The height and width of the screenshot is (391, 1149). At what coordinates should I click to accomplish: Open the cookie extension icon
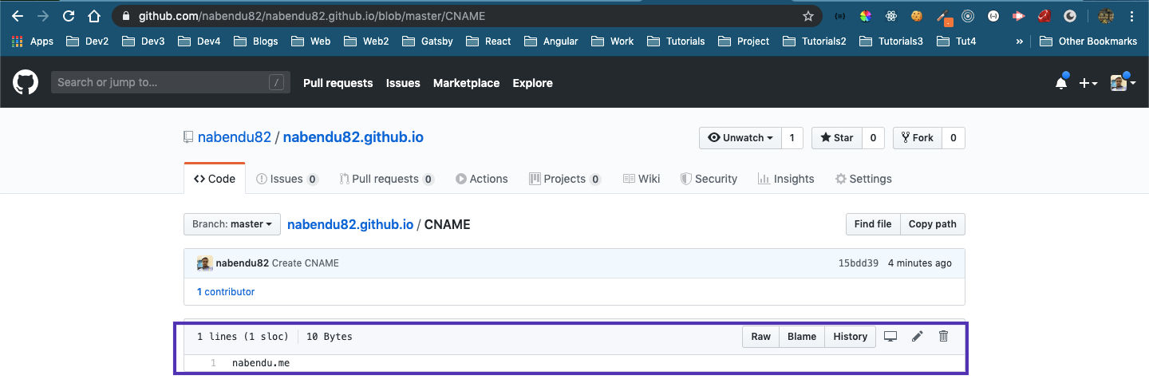coord(917,16)
